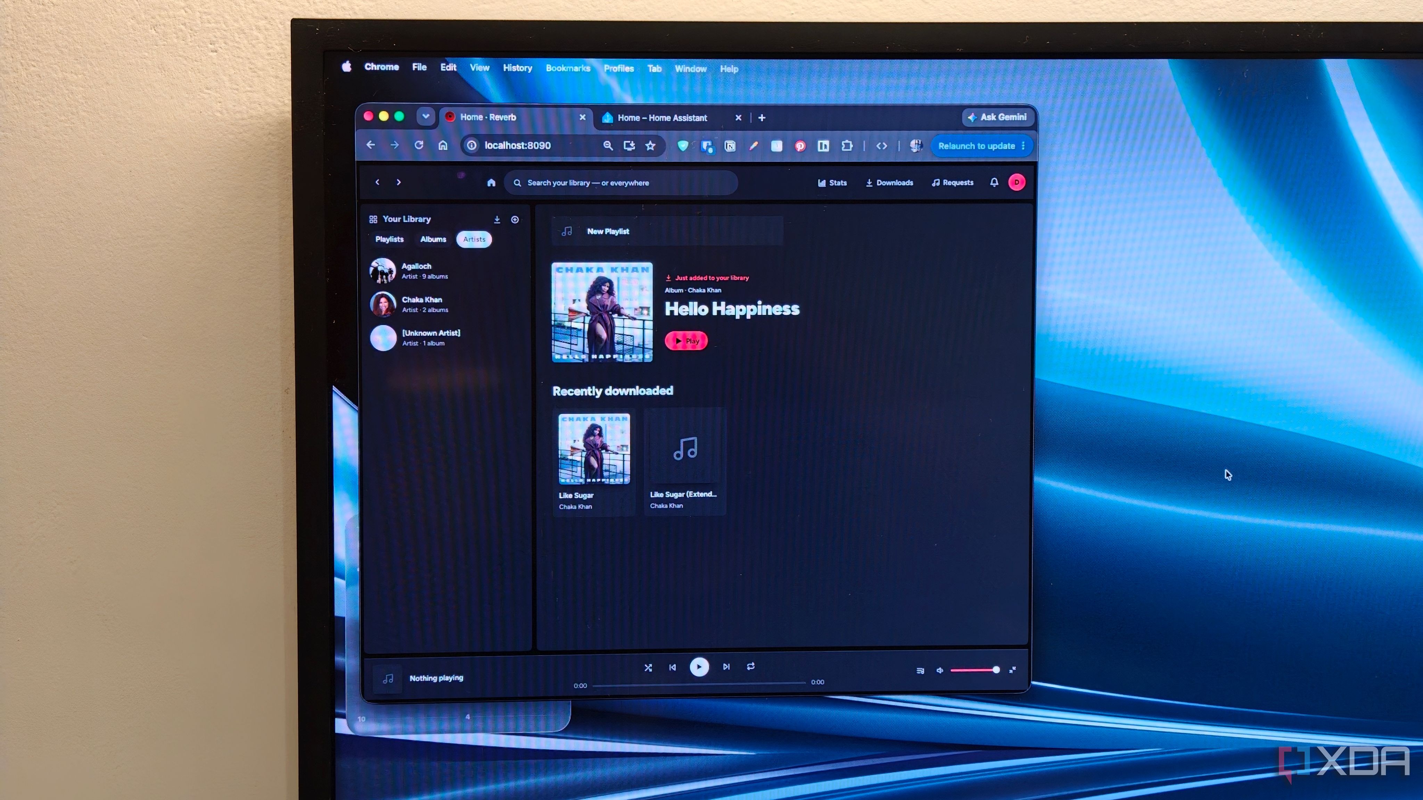The height and width of the screenshot is (800, 1423).
Task: Click the install app icon in address bar
Action: pos(628,146)
